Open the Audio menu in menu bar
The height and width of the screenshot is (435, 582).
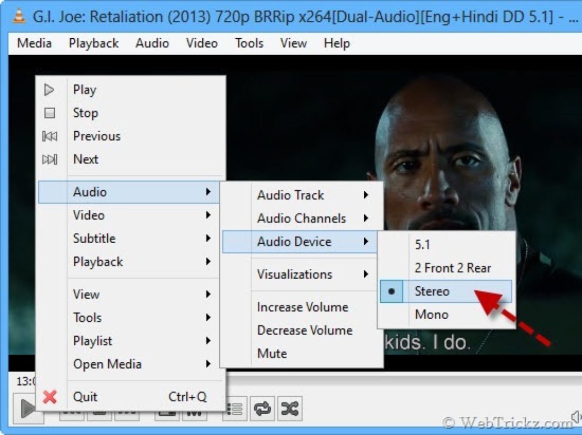(152, 44)
